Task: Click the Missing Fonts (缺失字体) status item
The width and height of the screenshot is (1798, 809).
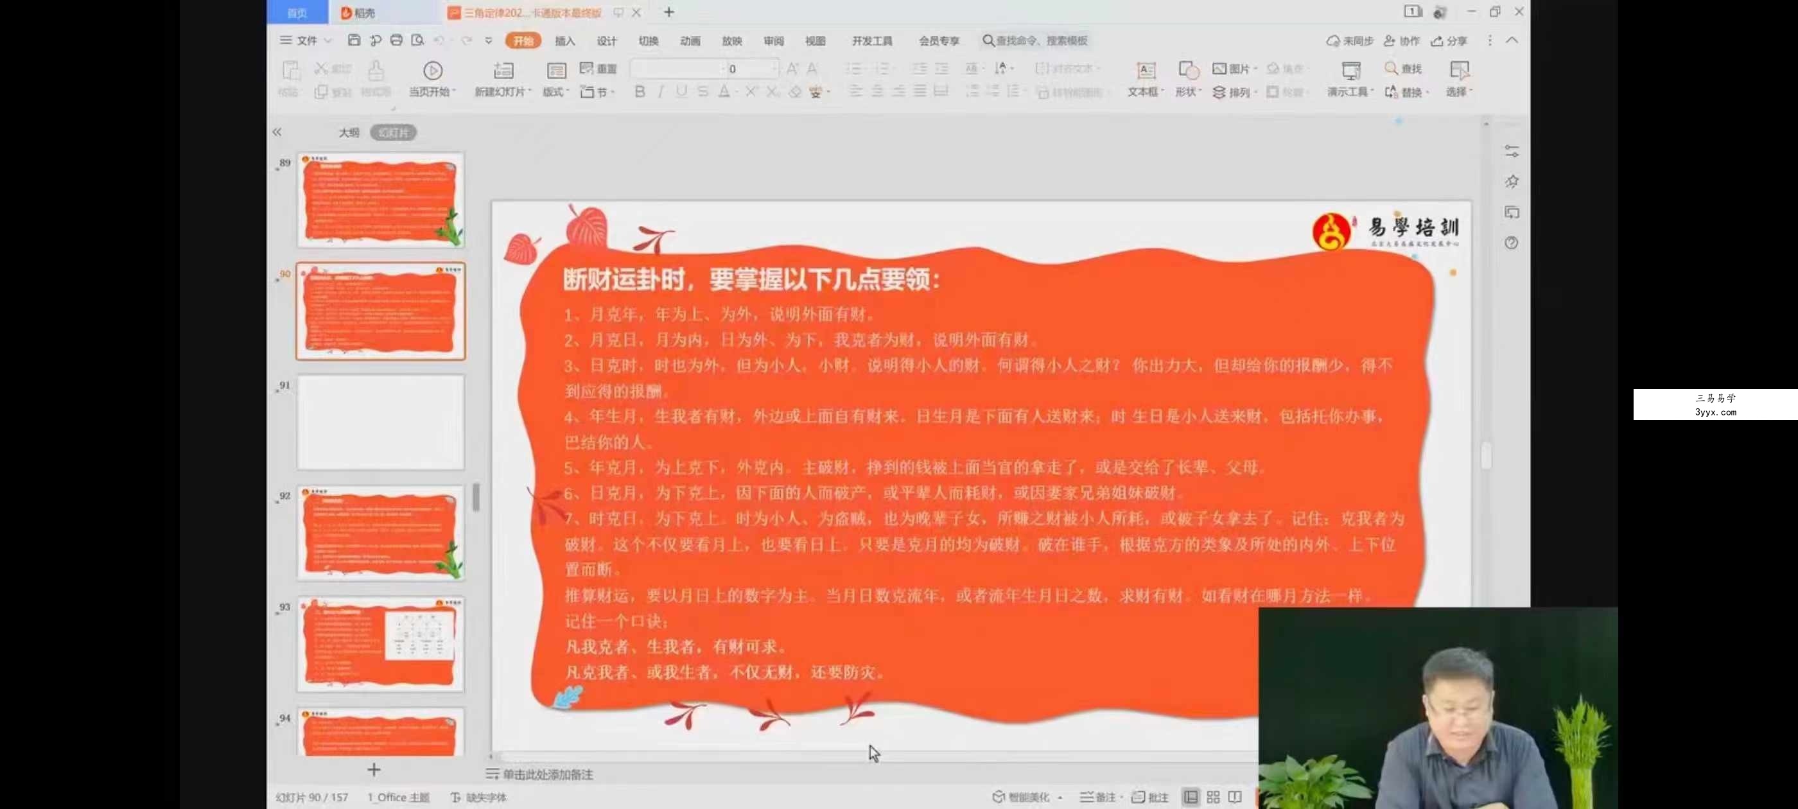Action: (x=479, y=797)
